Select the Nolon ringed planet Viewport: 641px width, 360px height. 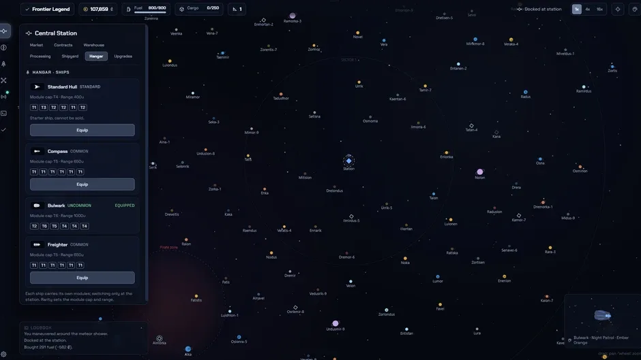point(480,172)
